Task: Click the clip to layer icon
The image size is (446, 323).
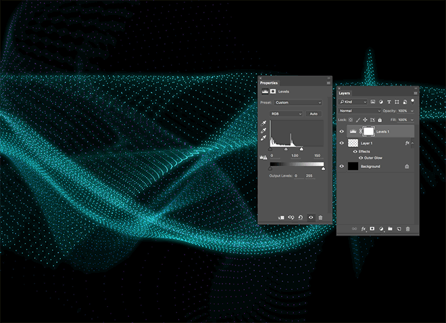Action: pyautogui.click(x=281, y=217)
